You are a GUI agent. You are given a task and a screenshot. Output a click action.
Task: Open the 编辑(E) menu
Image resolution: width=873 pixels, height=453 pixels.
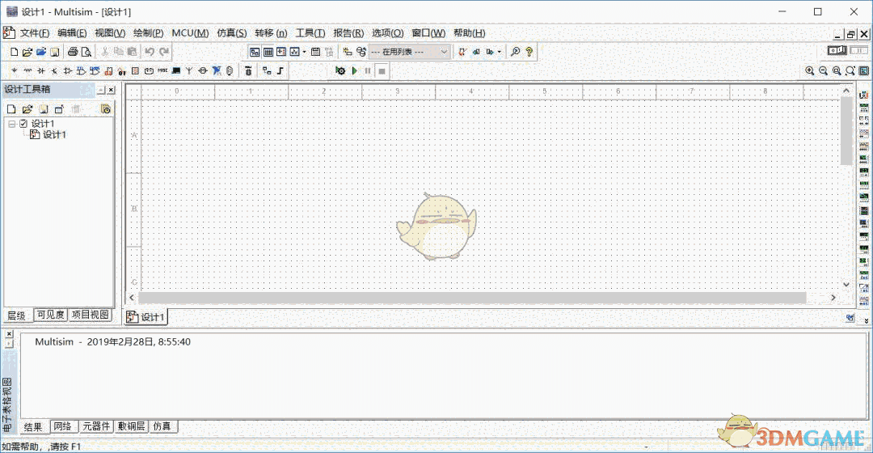coord(72,33)
